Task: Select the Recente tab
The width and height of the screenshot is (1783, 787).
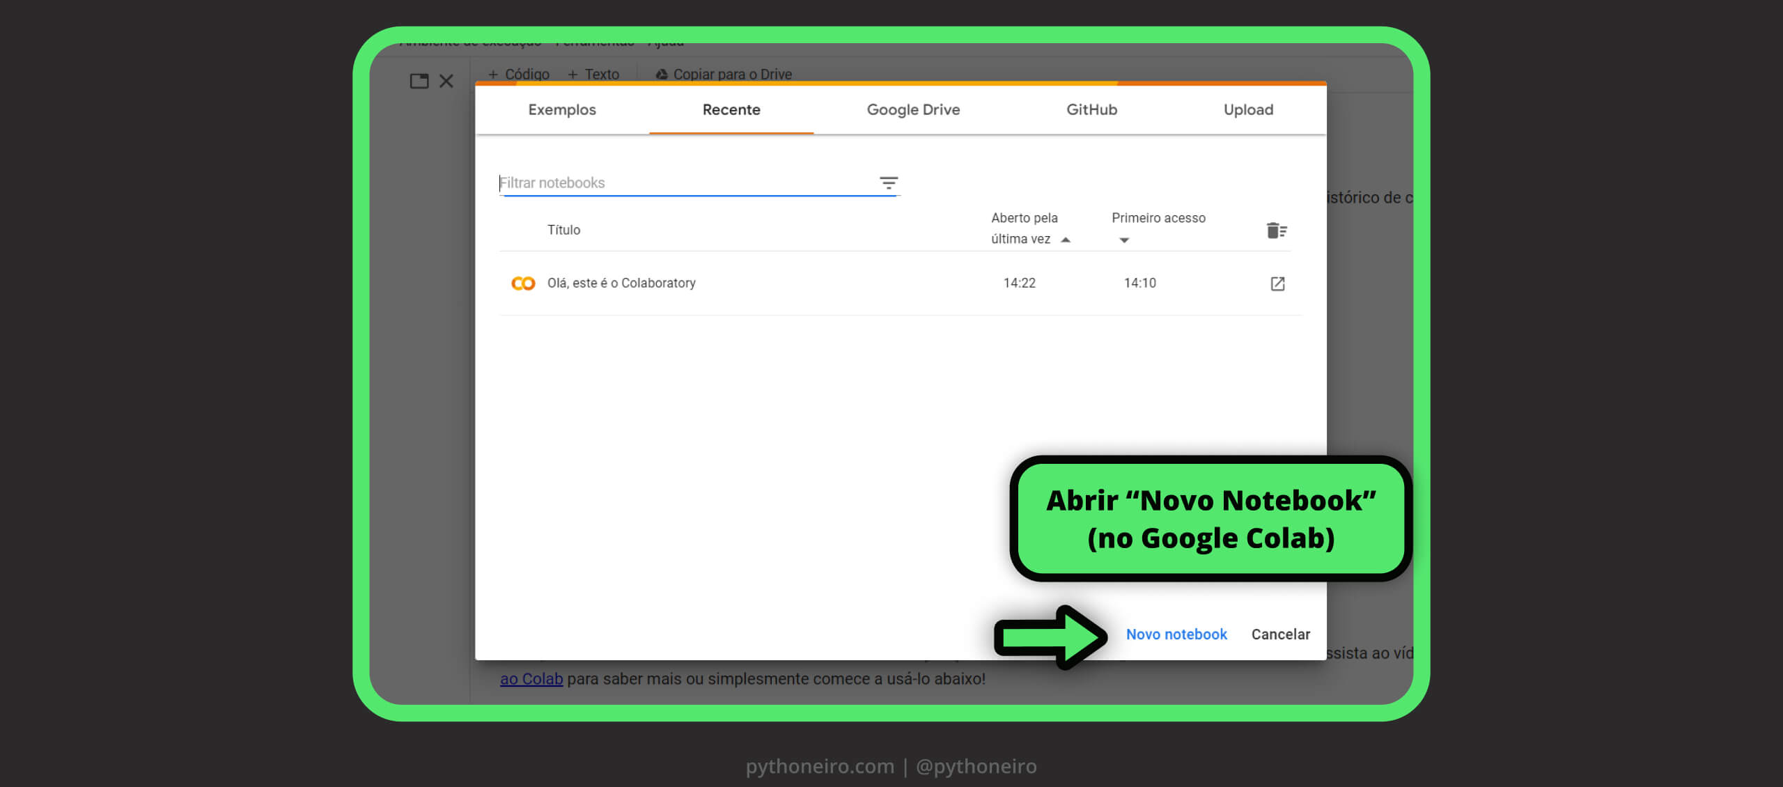Action: click(x=731, y=109)
